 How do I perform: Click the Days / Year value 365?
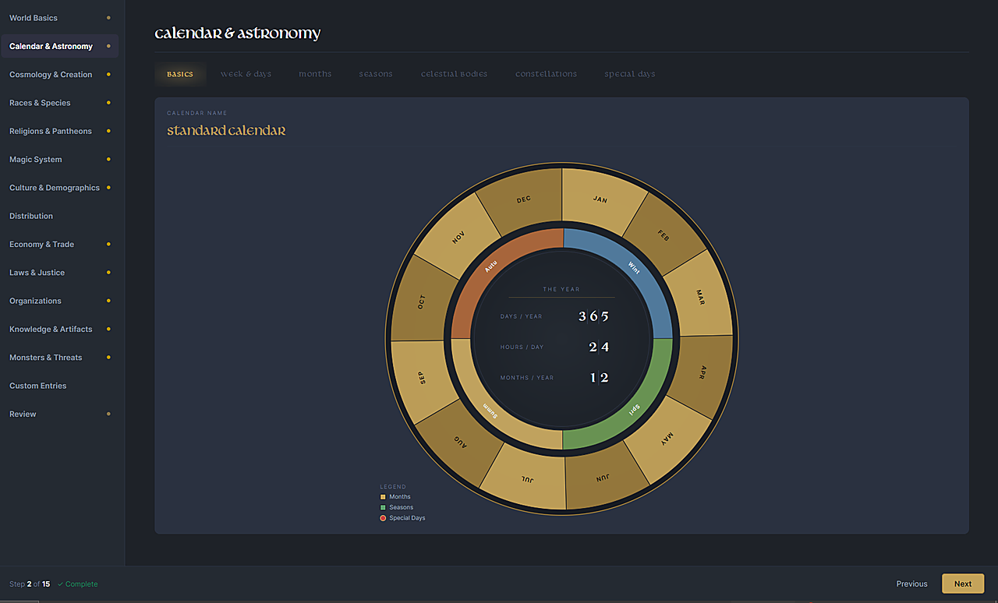click(593, 316)
